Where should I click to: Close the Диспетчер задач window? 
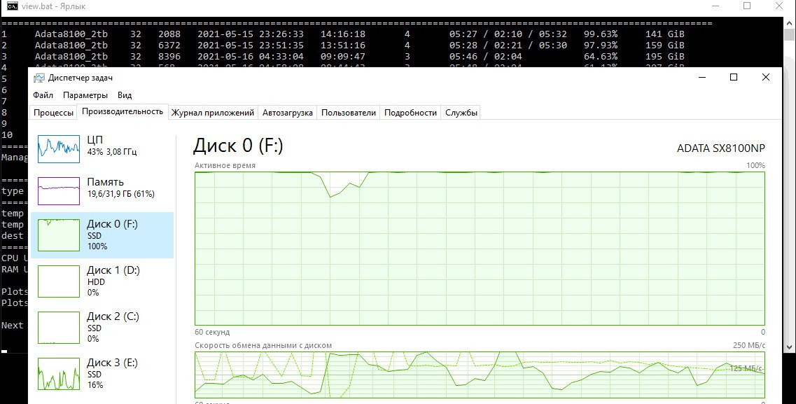pyautogui.click(x=765, y=77)
